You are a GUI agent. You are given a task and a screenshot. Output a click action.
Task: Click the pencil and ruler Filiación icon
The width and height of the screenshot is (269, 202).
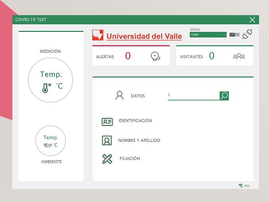(x=107, y=159)
